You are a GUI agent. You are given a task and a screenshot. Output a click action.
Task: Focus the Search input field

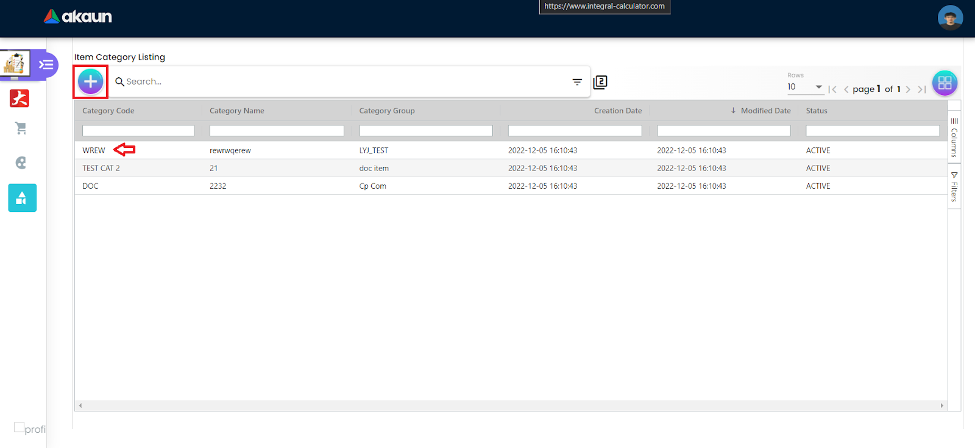pos(345,82)
